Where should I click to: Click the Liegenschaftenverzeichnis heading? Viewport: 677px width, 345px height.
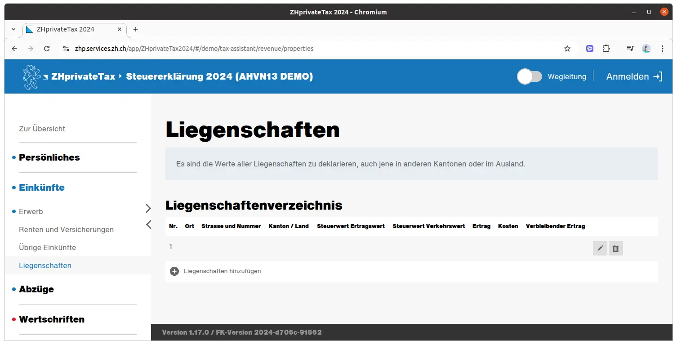point(254,205)
